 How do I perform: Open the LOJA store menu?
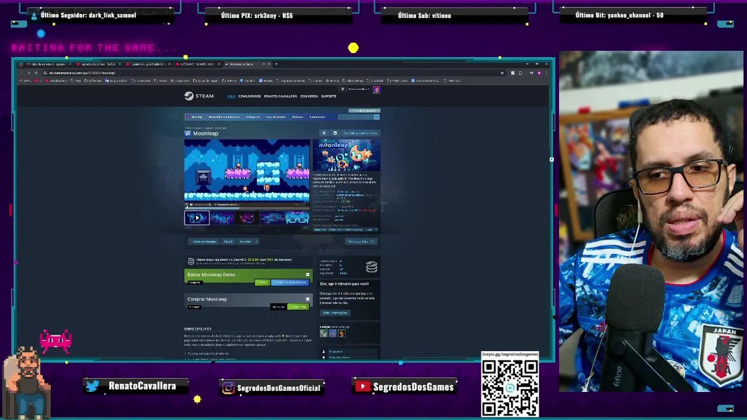point(231,96)
